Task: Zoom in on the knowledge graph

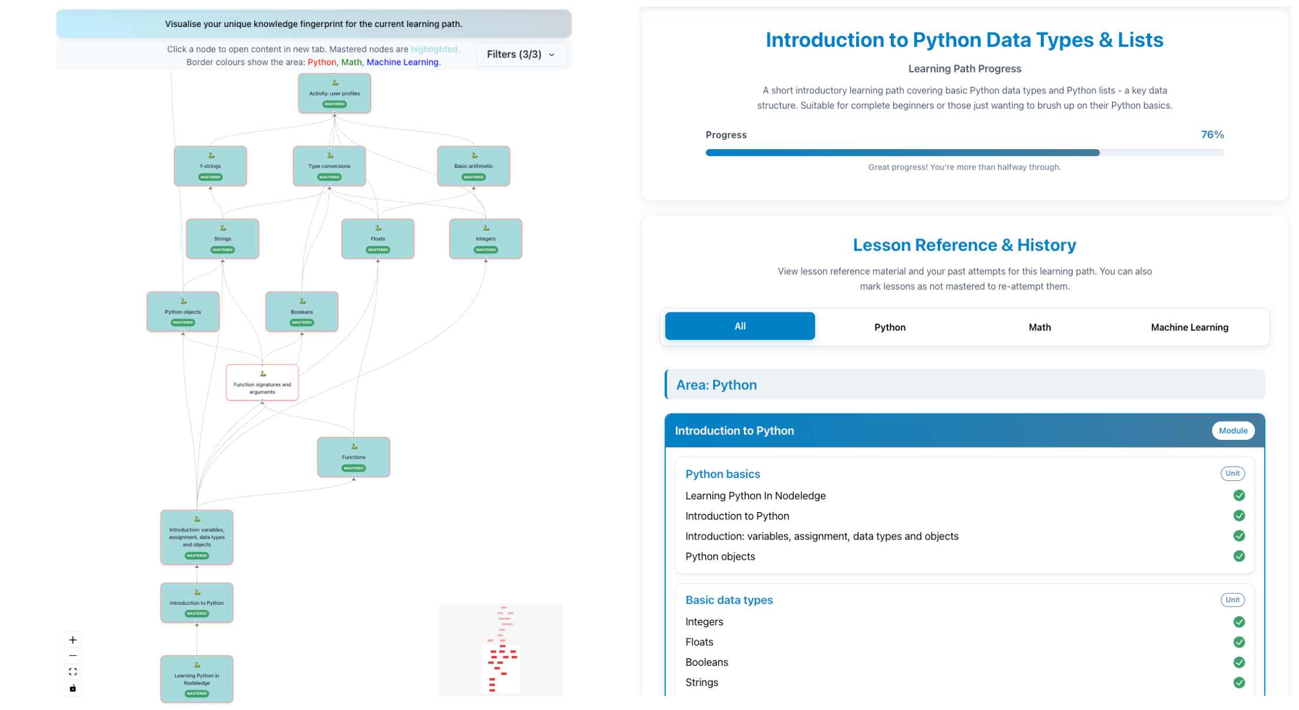Action: point(73,640)
